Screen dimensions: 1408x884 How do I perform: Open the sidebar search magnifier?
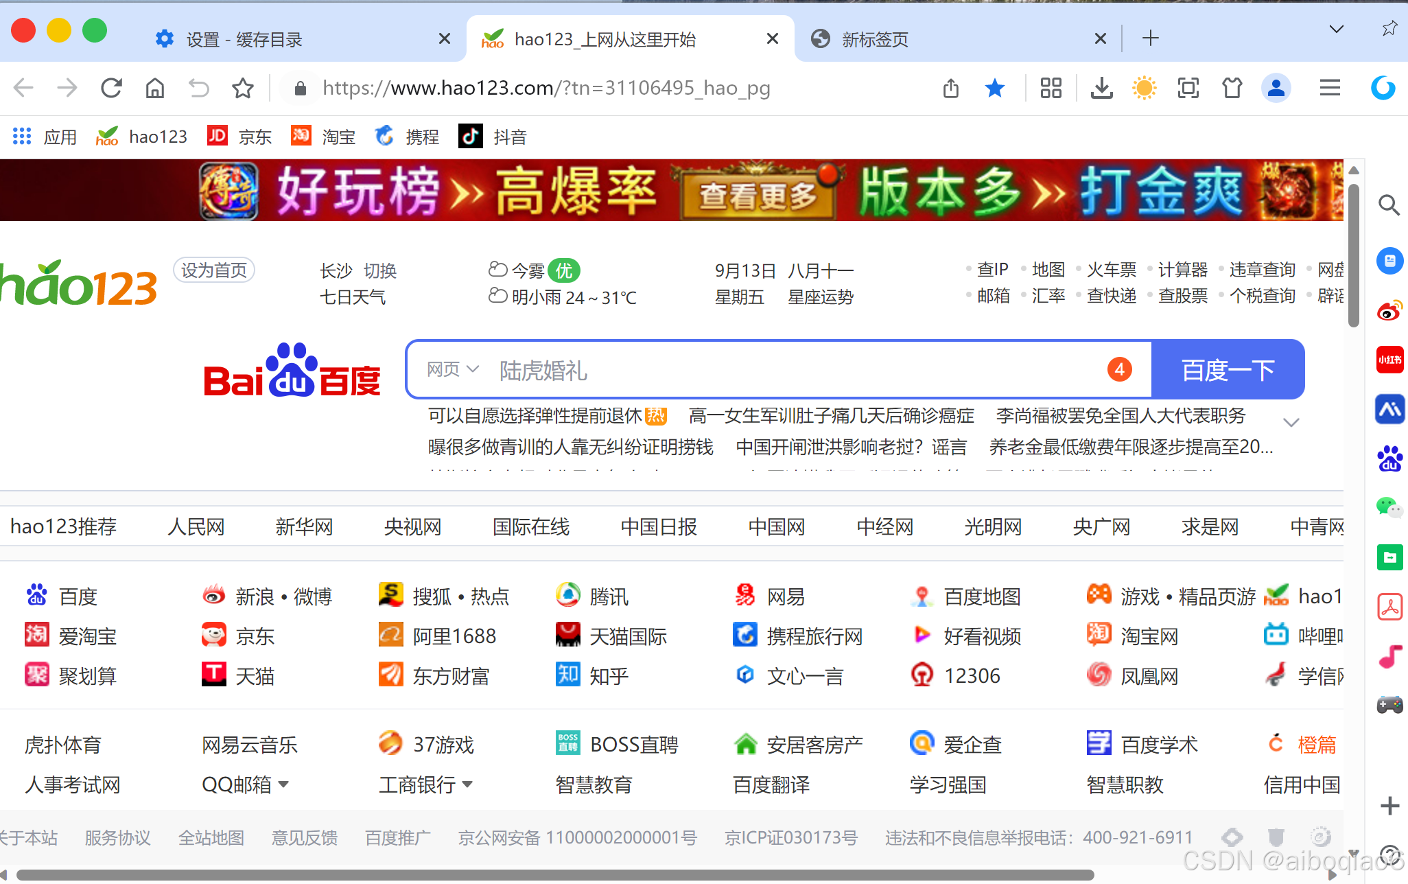click(x=1389, y=205)
